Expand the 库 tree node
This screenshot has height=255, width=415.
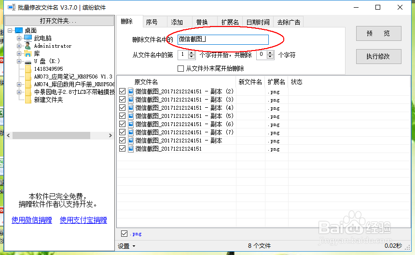pos(19,53)
